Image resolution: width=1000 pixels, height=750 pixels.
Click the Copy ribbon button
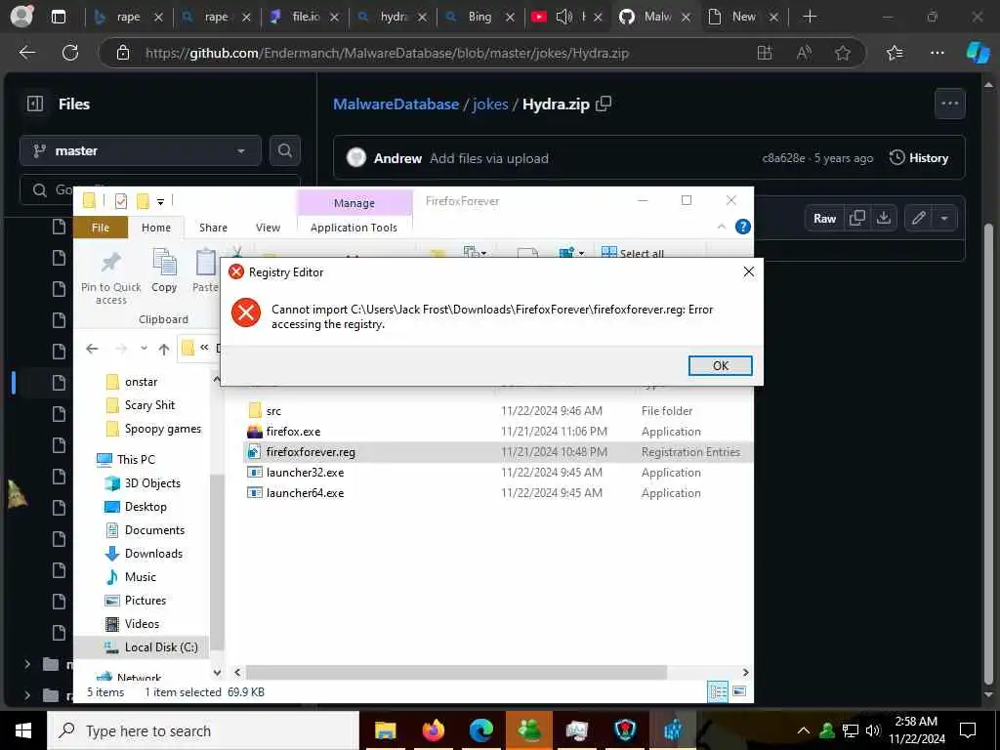pos(164,271)
